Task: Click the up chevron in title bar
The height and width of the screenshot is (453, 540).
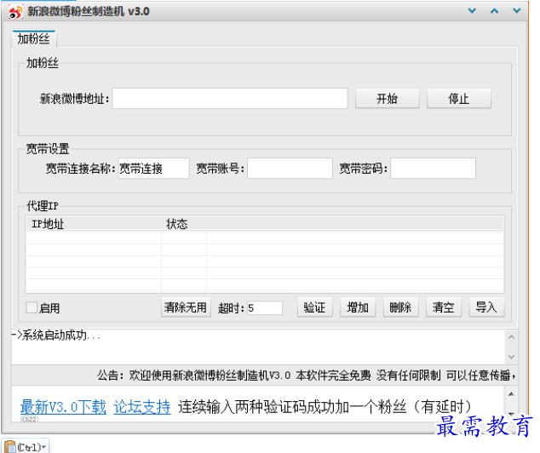Action: pos(495,11)
